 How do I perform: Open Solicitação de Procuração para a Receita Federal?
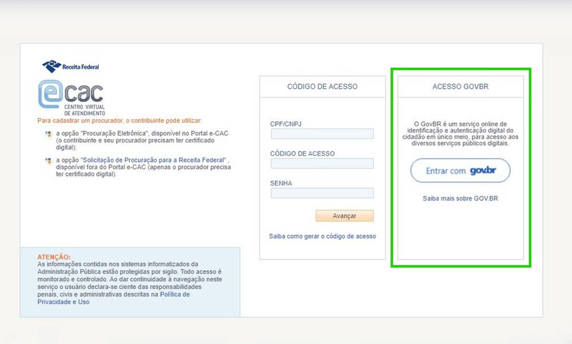(x=154, y=160)
